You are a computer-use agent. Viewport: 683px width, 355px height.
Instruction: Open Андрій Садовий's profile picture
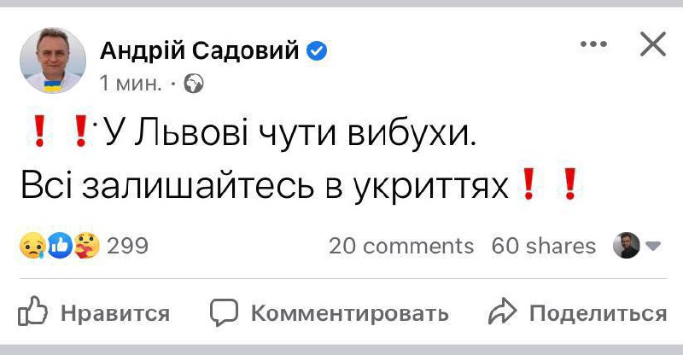tap(52, 60)
